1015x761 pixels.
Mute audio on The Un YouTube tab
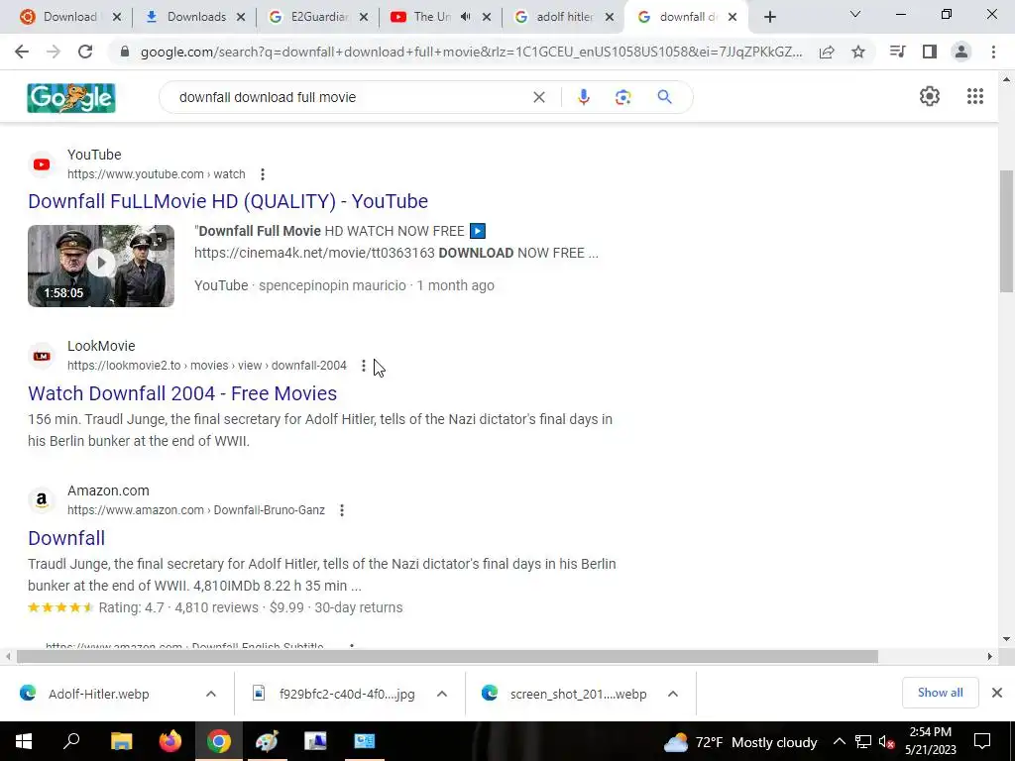(x=466, y=17)
